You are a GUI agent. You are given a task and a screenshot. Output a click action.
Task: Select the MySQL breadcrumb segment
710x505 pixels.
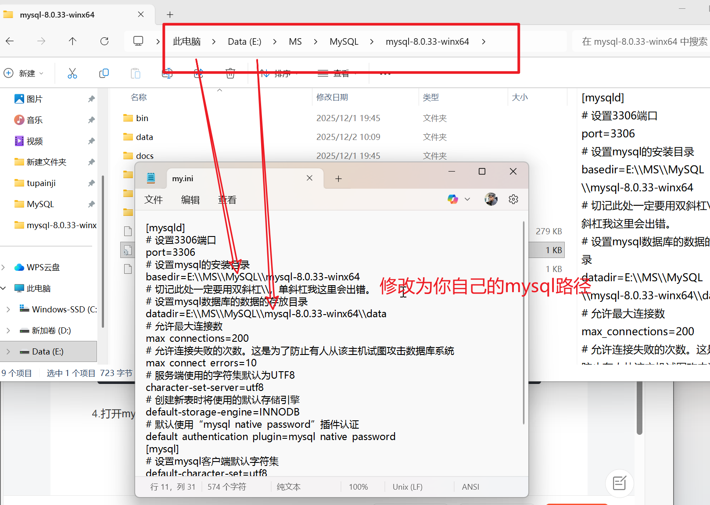344,42
